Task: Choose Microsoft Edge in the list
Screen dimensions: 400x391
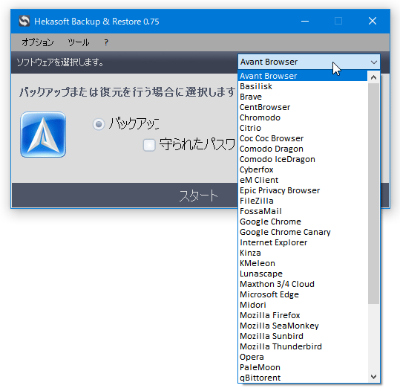Action: click(303, 294)
